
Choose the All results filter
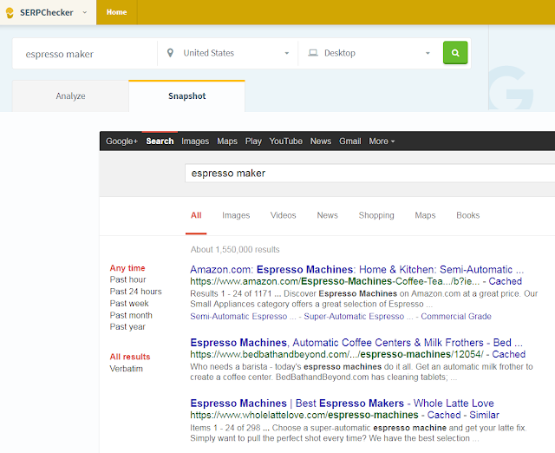point(130,357)
